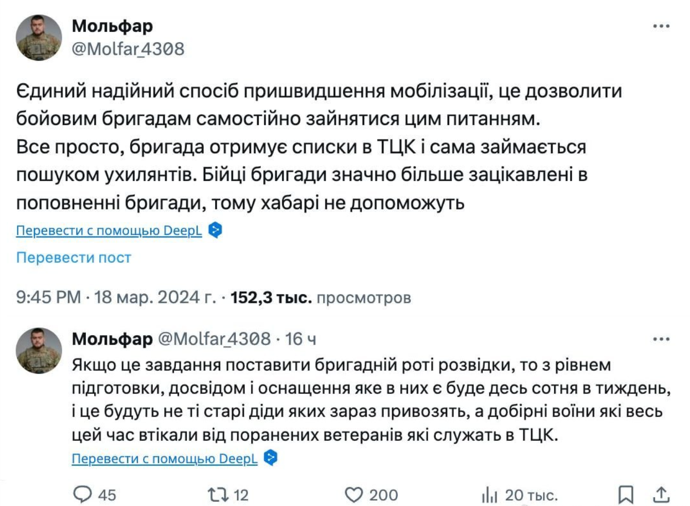Click the post timestamp 9:45 PM

coord(48,297)
